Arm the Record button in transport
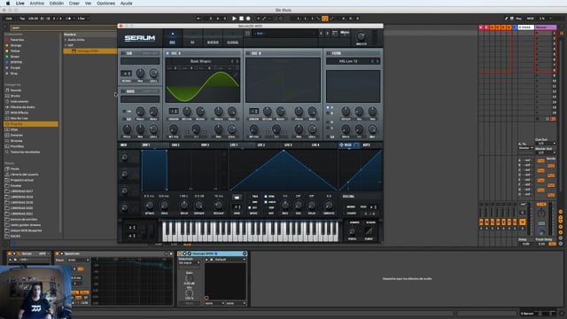This screenshot has width=567, height=319. tap(248, 19)
